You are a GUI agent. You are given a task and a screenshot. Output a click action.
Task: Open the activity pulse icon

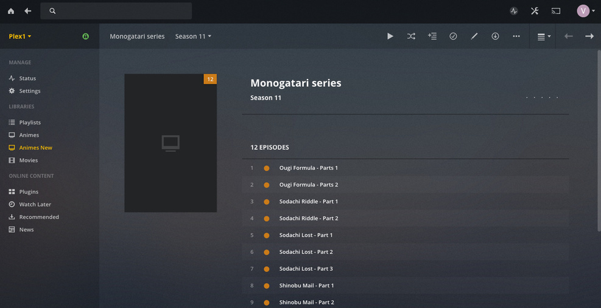point(514,11)
